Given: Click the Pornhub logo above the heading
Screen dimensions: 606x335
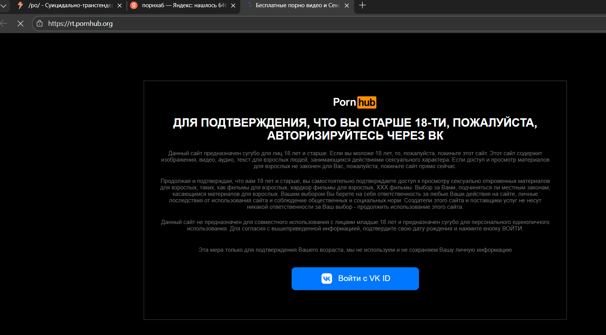Looking at the screenshot, I should point(355,102).
